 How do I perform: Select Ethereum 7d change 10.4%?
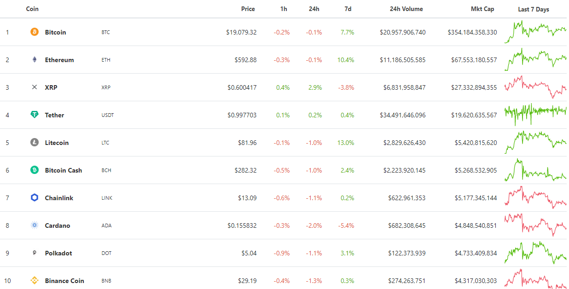tap(346, 60)
